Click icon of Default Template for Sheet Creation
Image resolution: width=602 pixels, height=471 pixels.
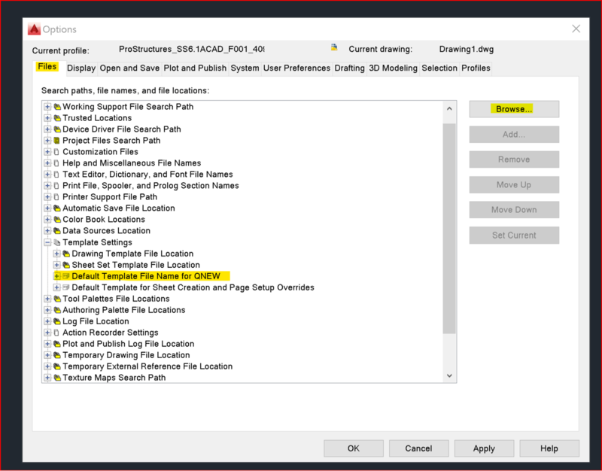tap(66, 287)
